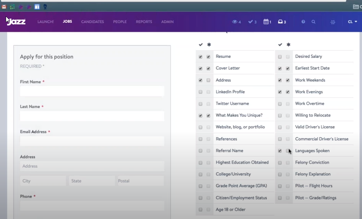This screenshot has height=219, width=362.
Task: Uncheck the Resume include checkbox
Action: coord(200,57)
